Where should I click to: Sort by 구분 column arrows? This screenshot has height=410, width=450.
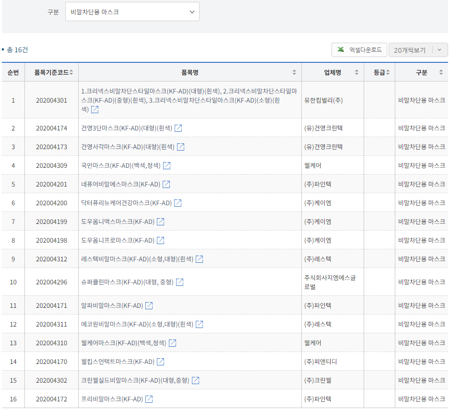coord(441,72)
